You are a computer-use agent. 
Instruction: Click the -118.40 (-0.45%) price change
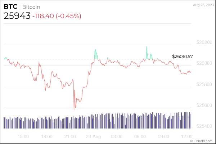(57, 16)
